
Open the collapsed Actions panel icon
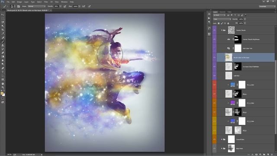click(209, 18)
